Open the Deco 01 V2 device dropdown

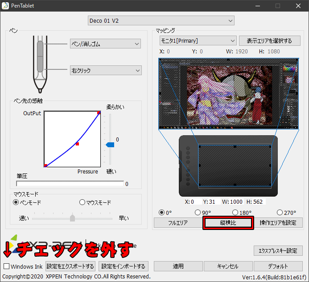pos(161,20)
